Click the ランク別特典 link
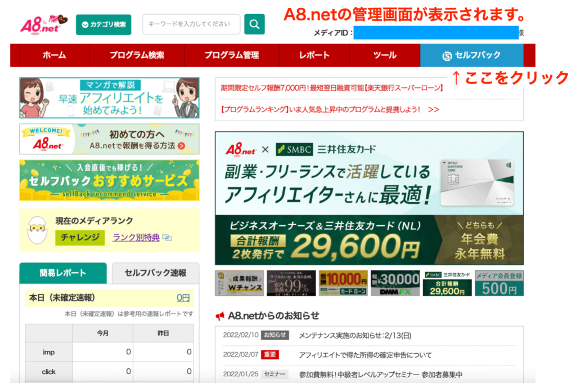This screenshot has width=576, height=383. [136, 238]
